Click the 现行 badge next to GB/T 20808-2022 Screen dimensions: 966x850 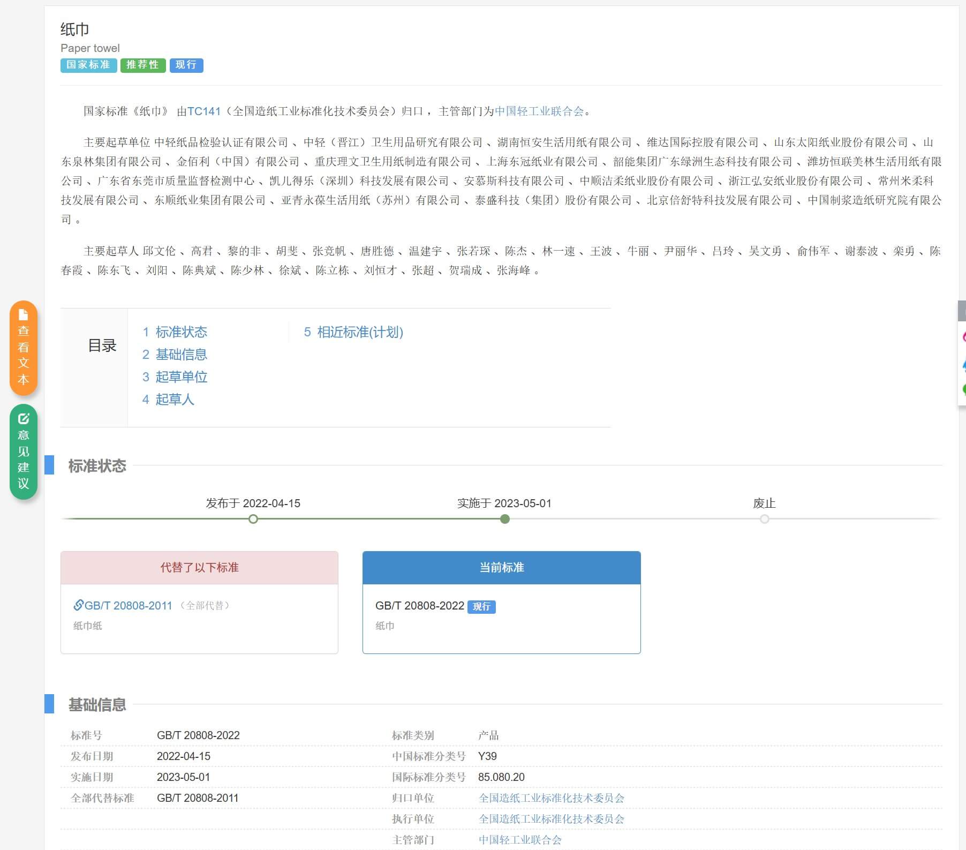(x=481, y=606)
